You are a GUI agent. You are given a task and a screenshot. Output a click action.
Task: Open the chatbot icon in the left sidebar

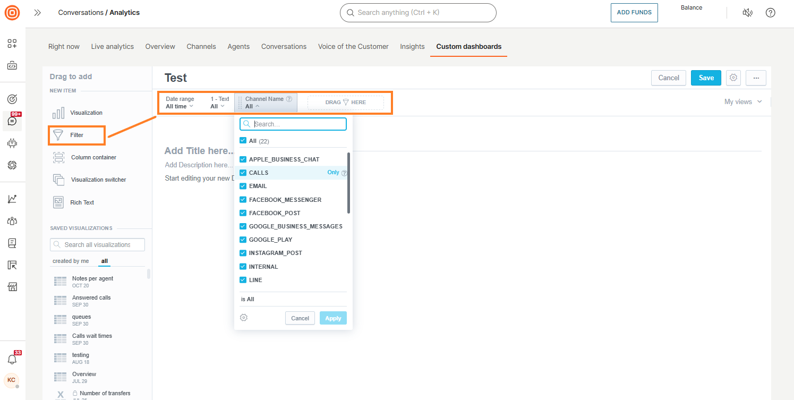12,143
